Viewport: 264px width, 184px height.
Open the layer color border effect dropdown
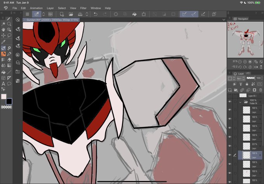tap(232, 78)
